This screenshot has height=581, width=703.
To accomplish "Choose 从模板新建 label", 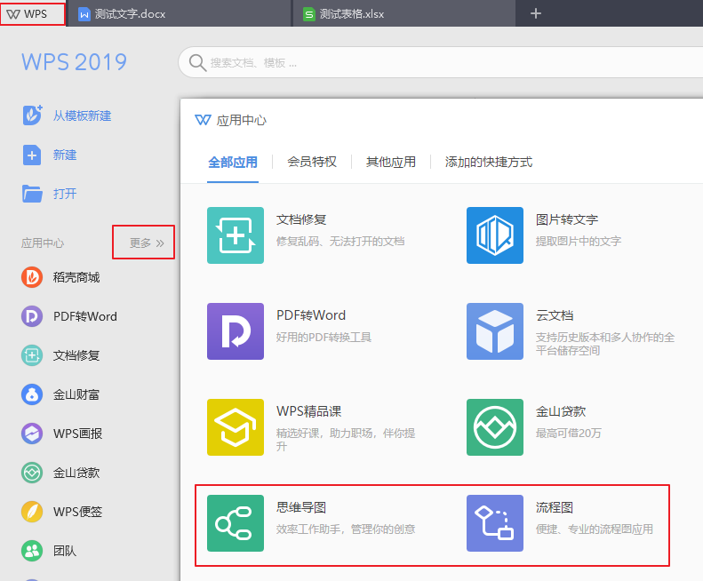I will 82,115.
